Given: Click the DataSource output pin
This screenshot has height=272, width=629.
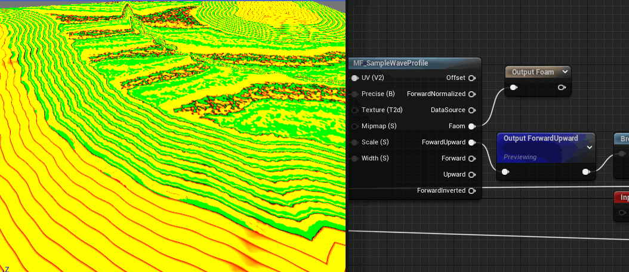Looking at the screenshot, I should pos(472,110).
